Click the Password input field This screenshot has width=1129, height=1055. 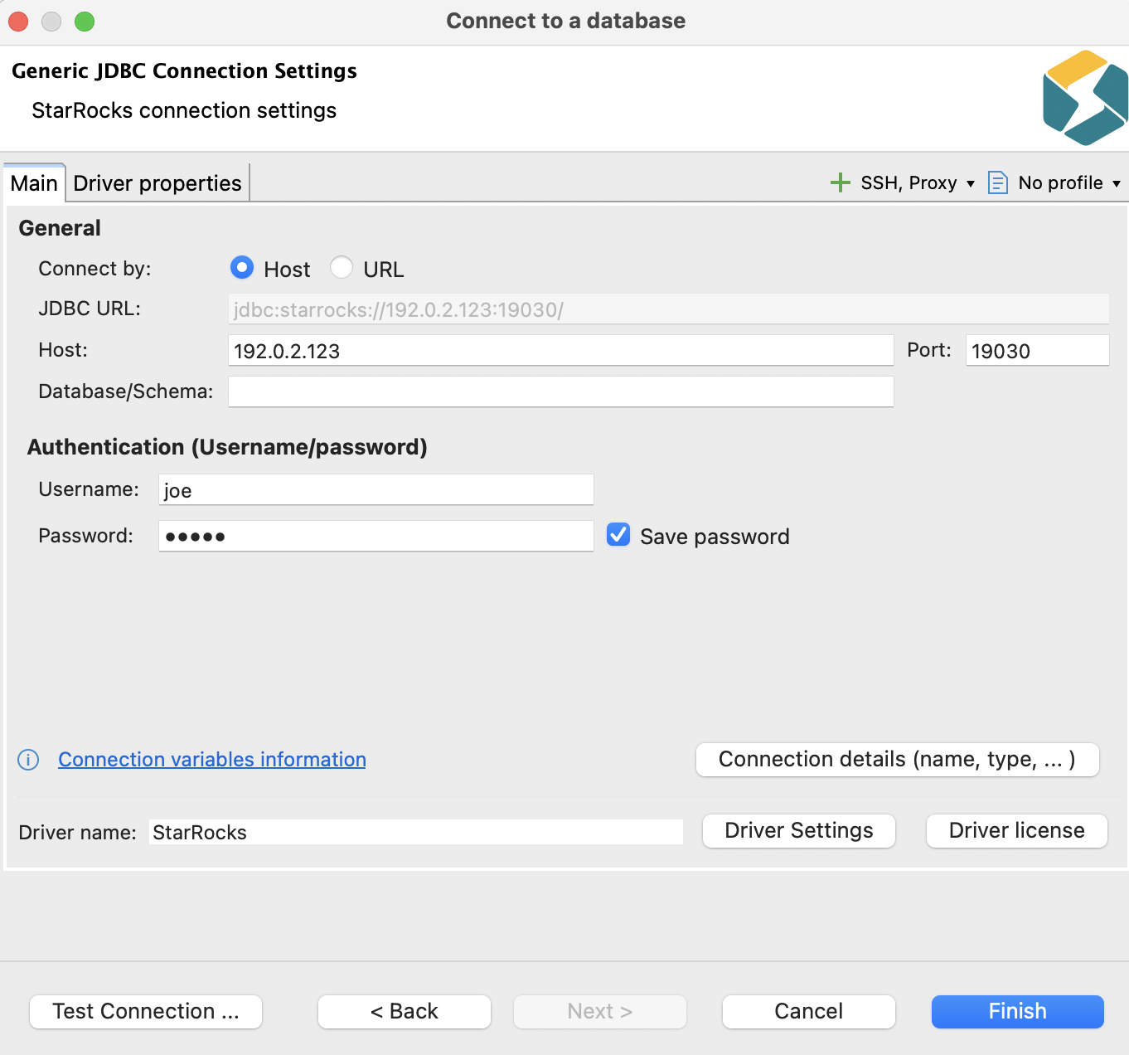coord(376,536)
